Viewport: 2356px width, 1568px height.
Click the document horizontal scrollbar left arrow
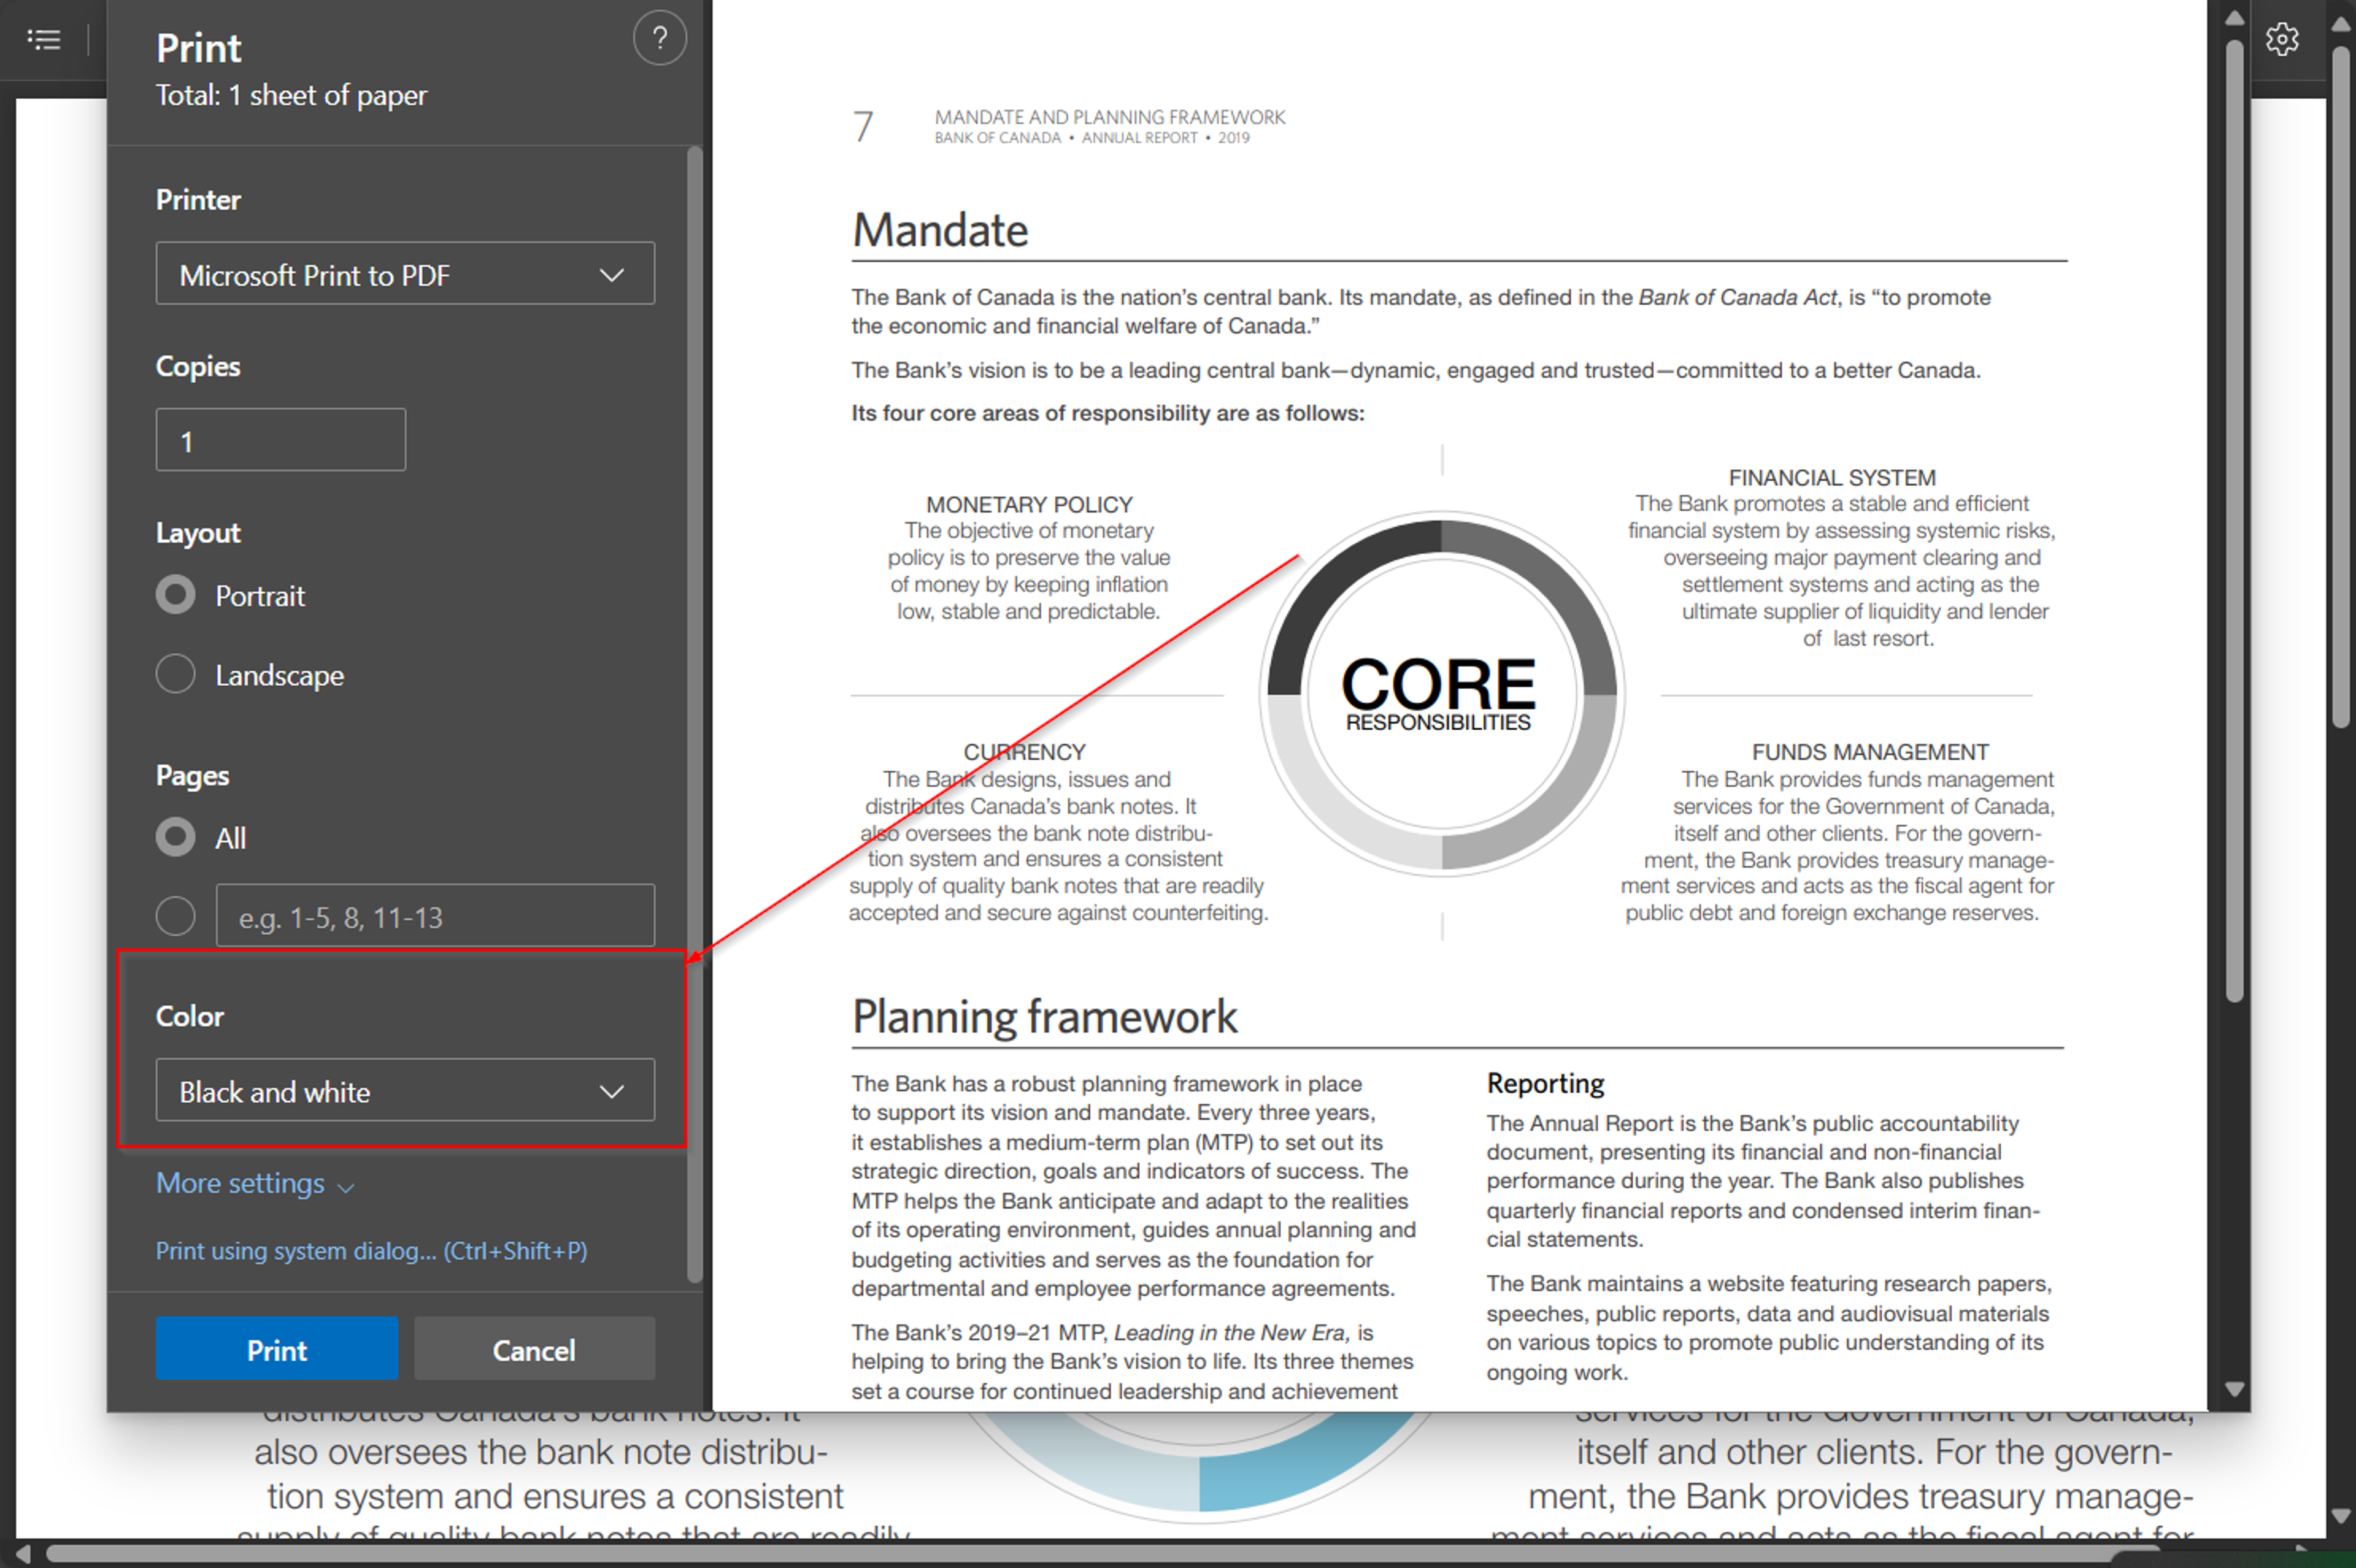[24, 1553]
